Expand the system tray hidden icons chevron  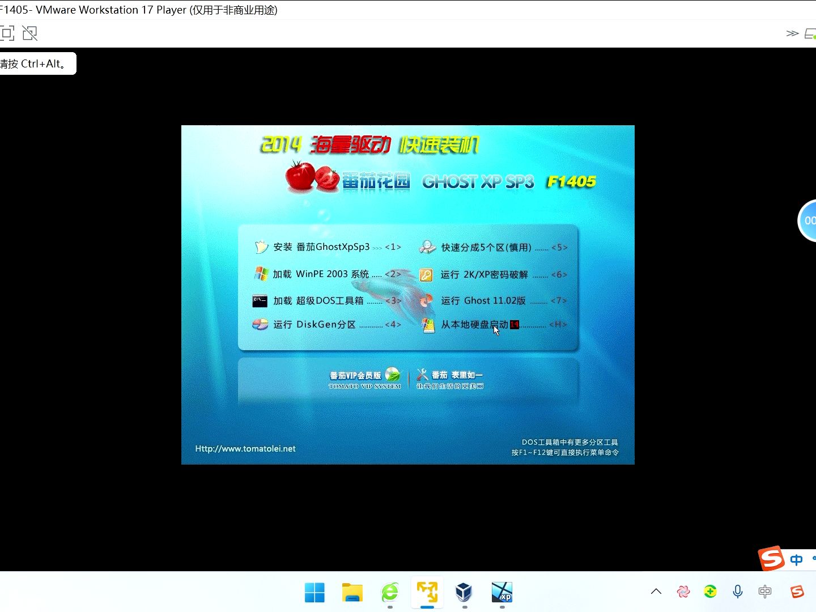656,592
